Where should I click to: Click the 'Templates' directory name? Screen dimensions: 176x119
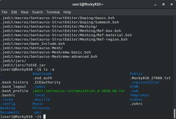(139, 95)
